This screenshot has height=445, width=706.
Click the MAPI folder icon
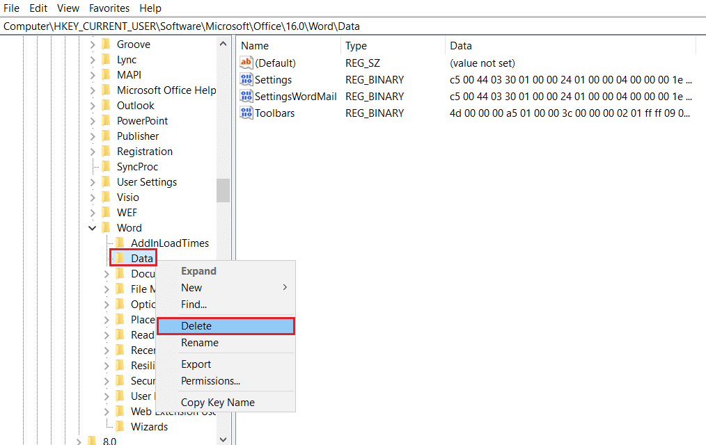click(x=107, y=74)
